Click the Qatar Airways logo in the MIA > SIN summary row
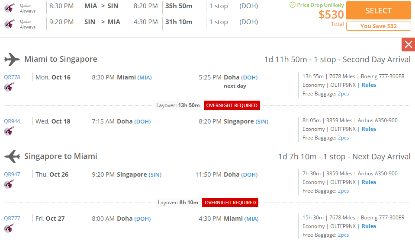The width and height of the screenshot is (415, 244). coord(10,8)
